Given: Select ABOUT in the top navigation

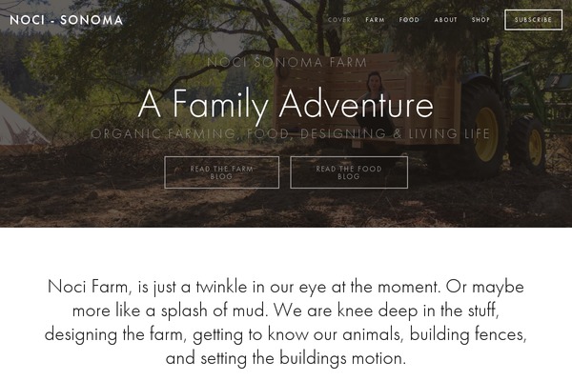Looking at the screenshot, I should [445, 20].
